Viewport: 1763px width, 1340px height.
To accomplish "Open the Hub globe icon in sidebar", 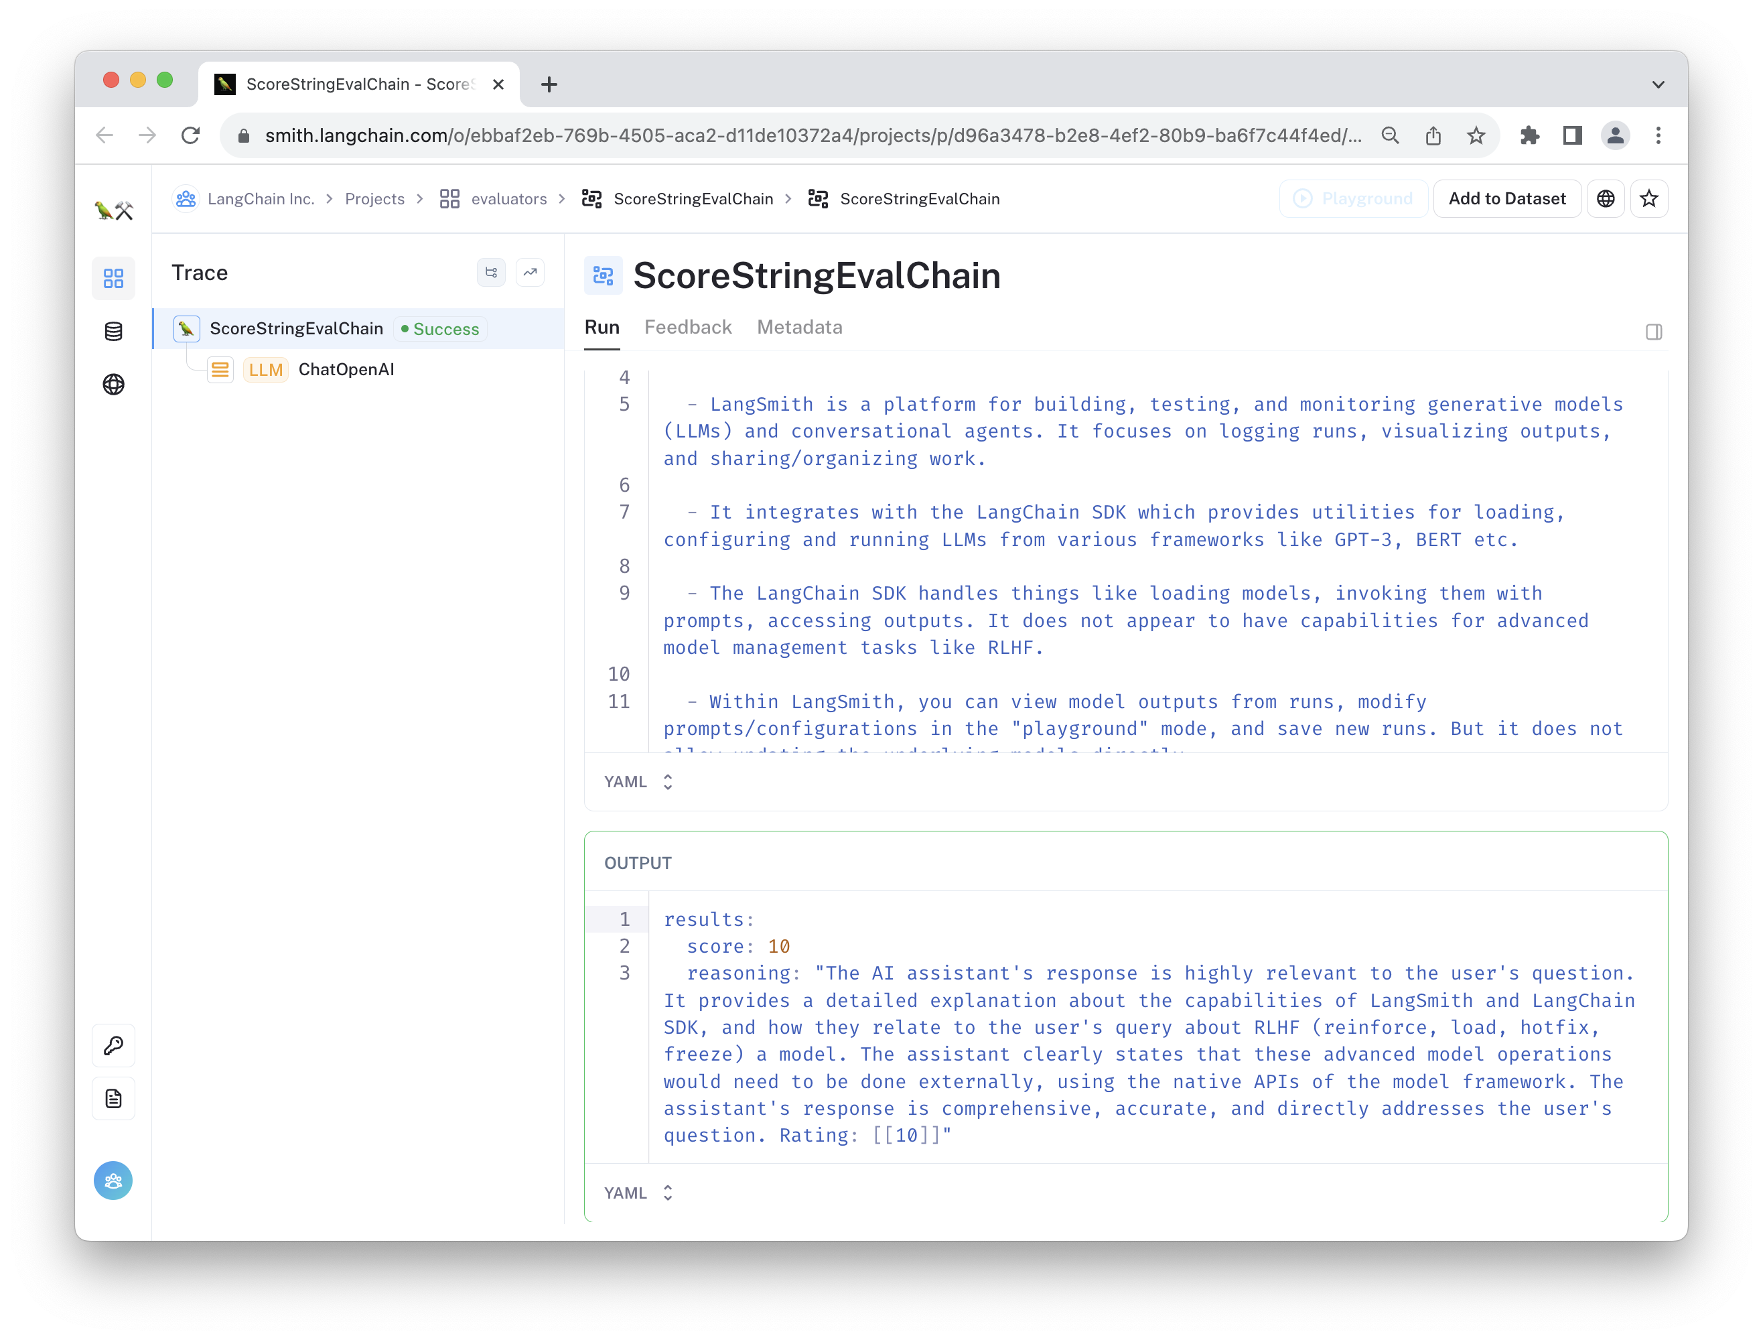I will (x=113, y=385).
